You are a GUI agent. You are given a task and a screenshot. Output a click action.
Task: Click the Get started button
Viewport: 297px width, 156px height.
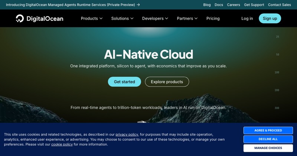click(124, 82)
